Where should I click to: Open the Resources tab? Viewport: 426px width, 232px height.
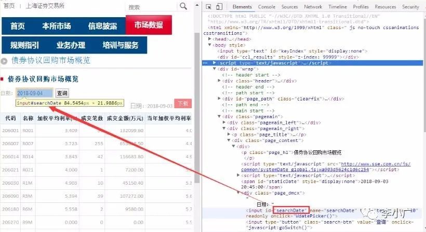click(385, 7)
